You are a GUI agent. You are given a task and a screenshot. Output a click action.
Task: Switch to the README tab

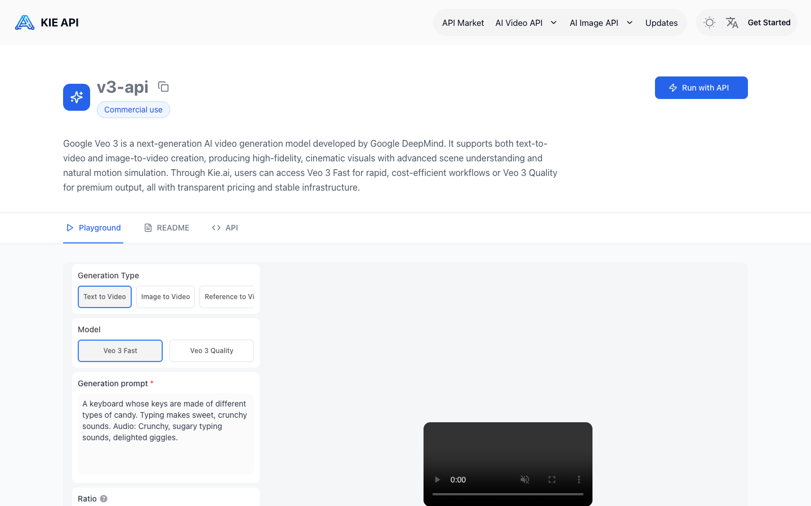[167, 228]
